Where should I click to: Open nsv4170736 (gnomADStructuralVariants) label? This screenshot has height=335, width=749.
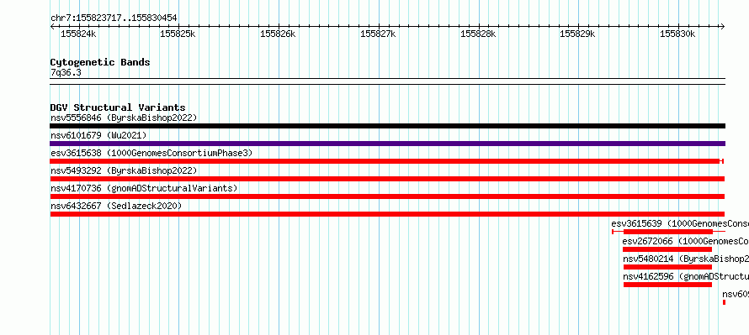coord(144,188)
